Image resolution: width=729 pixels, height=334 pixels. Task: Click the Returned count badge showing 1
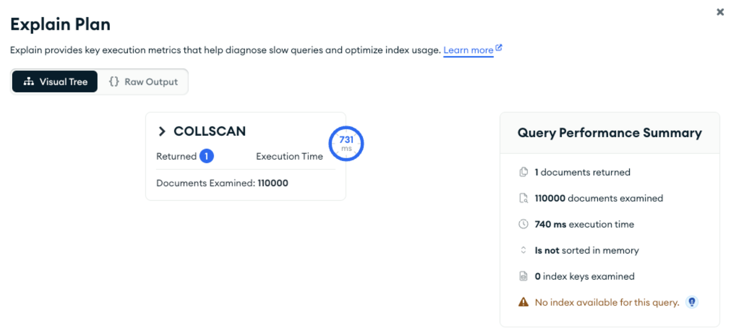pos(207,156)
